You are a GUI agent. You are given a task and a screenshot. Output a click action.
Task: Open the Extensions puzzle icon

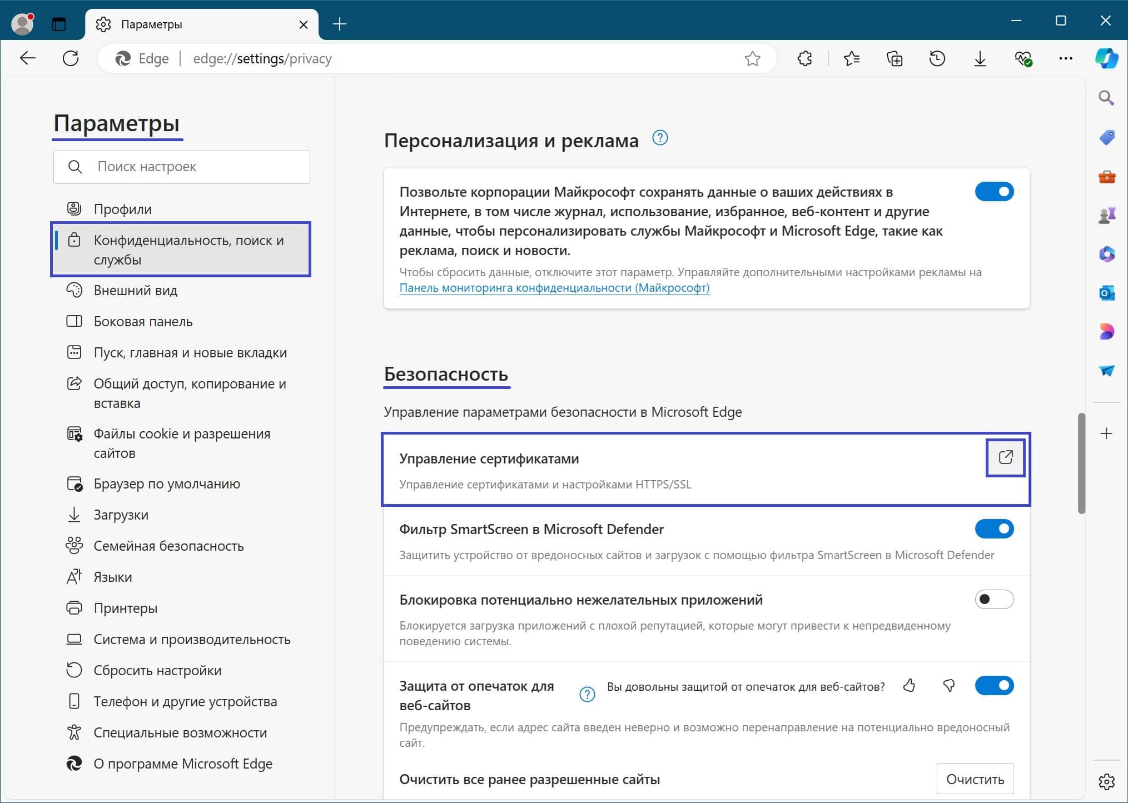(x=804, y=58)
